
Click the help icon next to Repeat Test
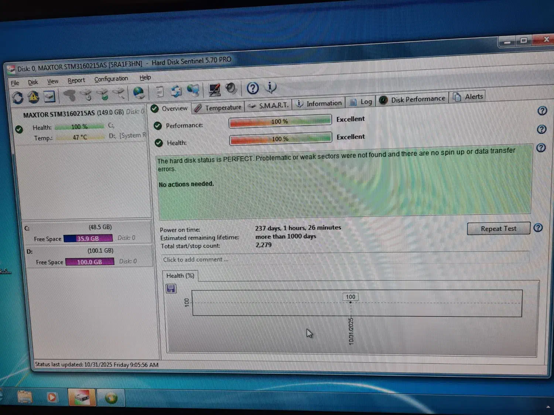(538, 228)
